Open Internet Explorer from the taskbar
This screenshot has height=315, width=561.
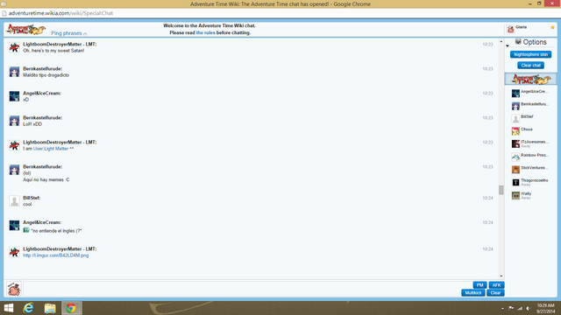pos(29,308)
